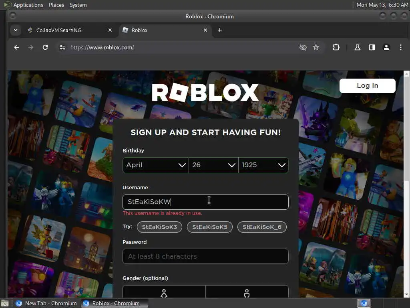410x308 pixels.
Task: Open the Places menu
Action: (56, 5)
